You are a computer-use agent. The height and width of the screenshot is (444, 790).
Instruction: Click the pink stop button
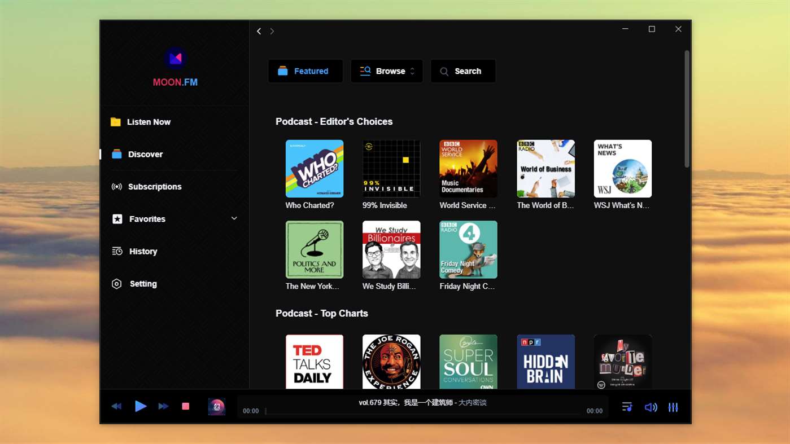pos(185,406)
